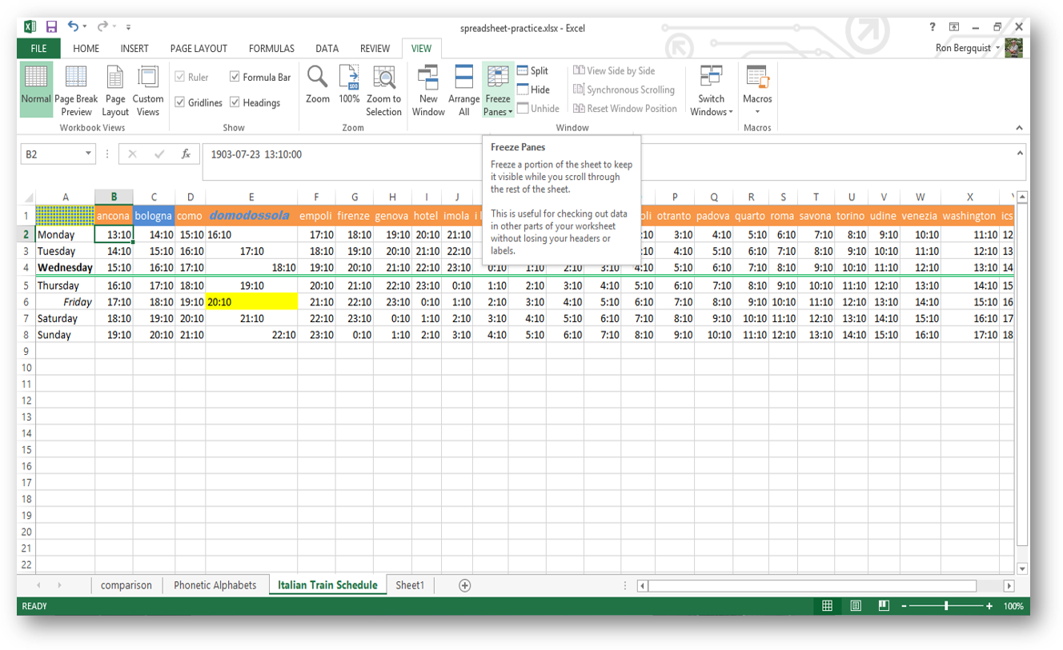Viewport: 1063px width, 650px height.
Task: Disable the Formula Bar checkbox
Action: (235, 76)
